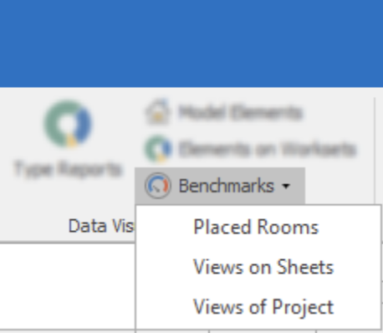
Task: Click the blurred Type Reports label
Action: (68, 169)
